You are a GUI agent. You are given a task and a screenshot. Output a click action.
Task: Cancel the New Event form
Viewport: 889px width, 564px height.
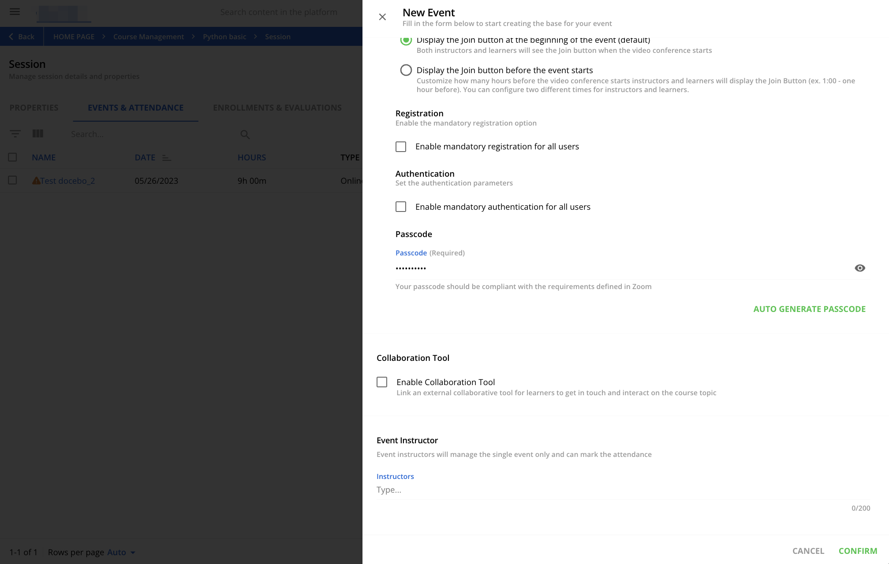coord(808,551)
